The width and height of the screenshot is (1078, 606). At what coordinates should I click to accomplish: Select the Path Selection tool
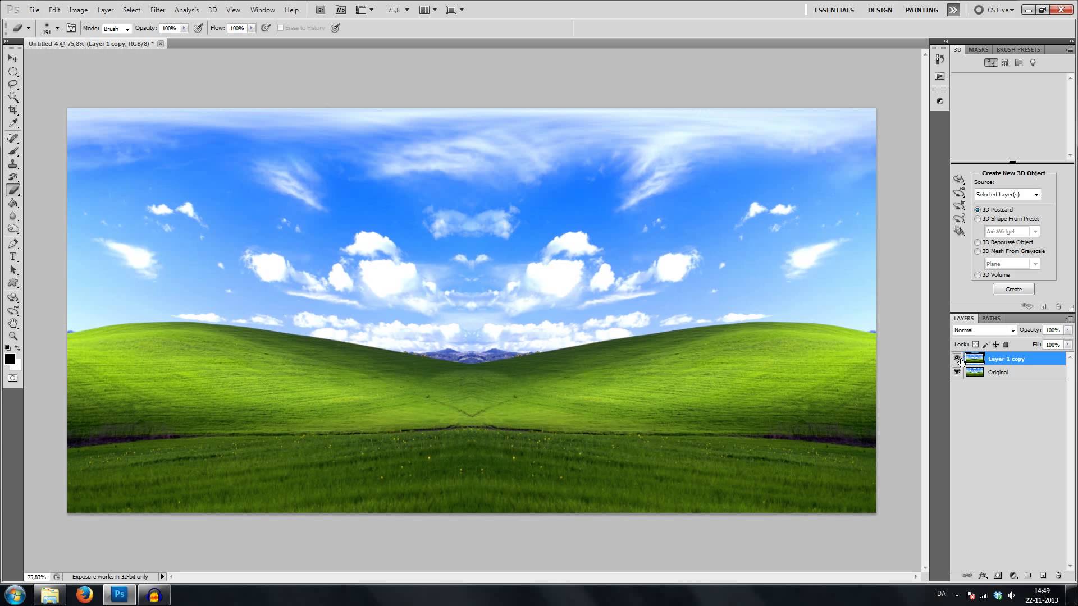[x=13, y=270]
